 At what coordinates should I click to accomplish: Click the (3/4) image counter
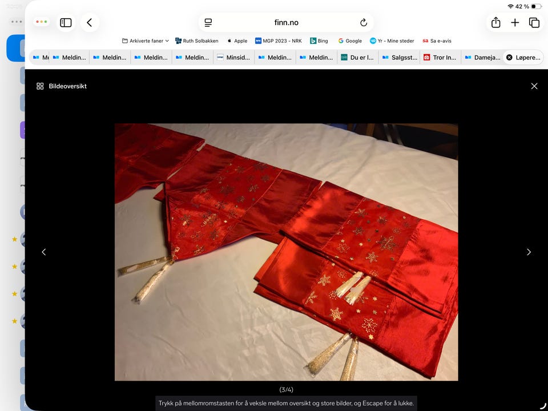[286, 389]
